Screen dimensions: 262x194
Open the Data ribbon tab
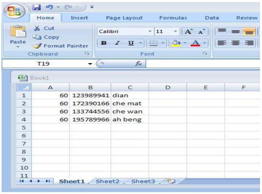pos(212,18)
